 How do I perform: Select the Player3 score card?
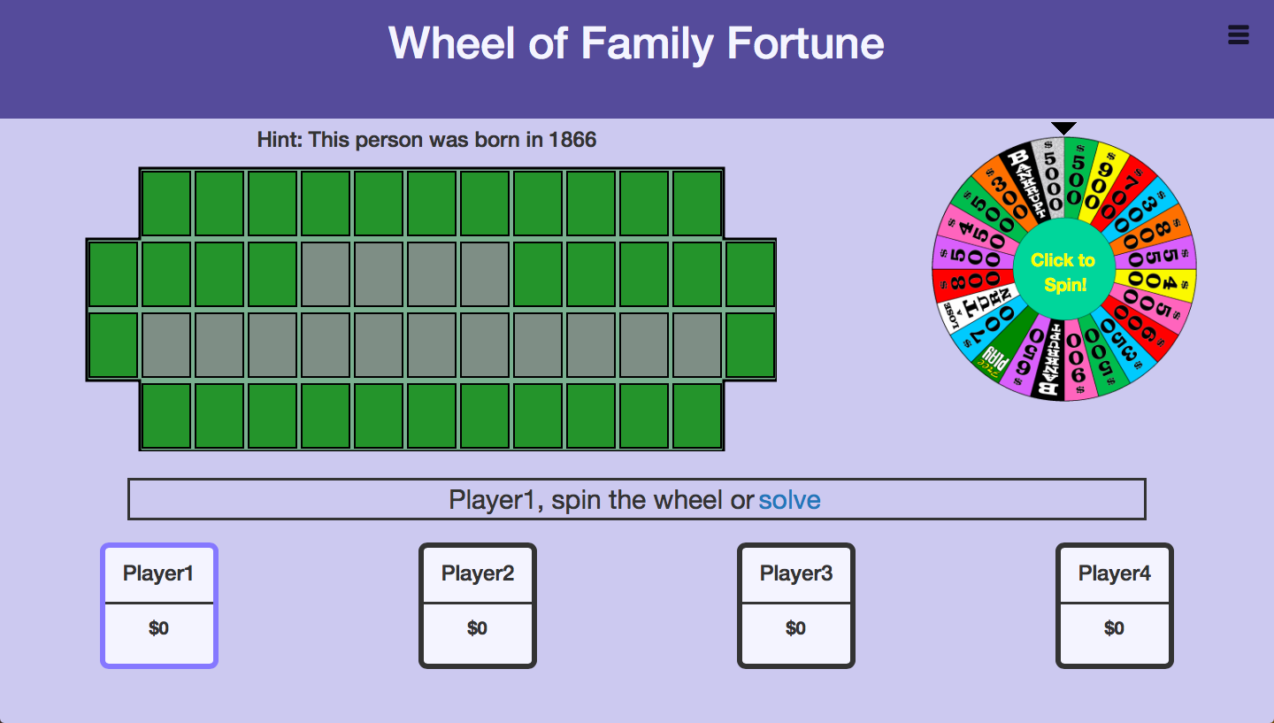(796, 605)
